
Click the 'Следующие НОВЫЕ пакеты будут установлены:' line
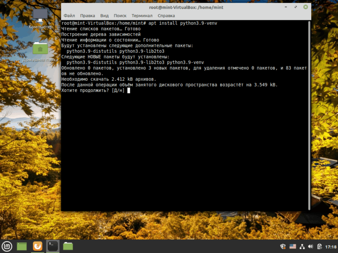115,57
